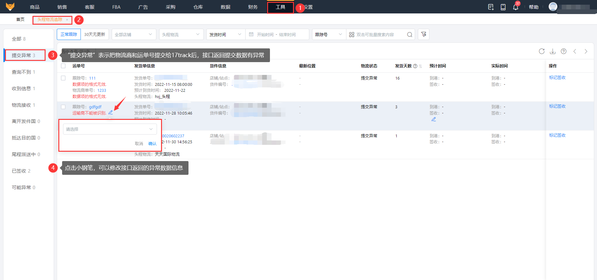
Task: Click the pencil edit icon beside 运输商不能被识别
Action: (110, 113)
